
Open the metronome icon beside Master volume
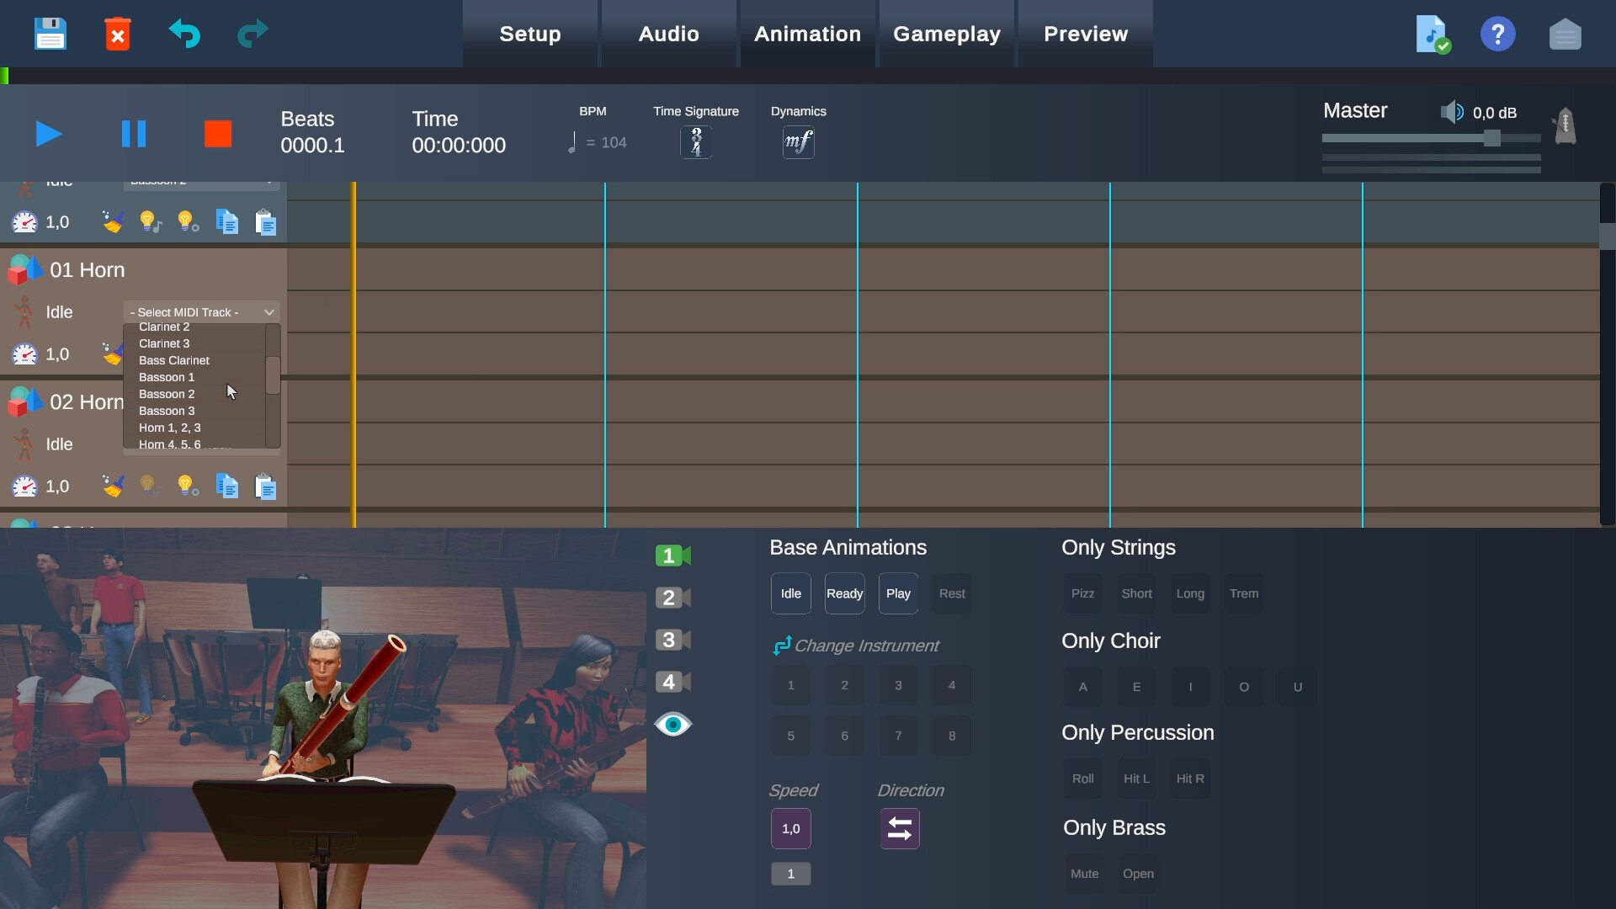tap(1564, 126)
